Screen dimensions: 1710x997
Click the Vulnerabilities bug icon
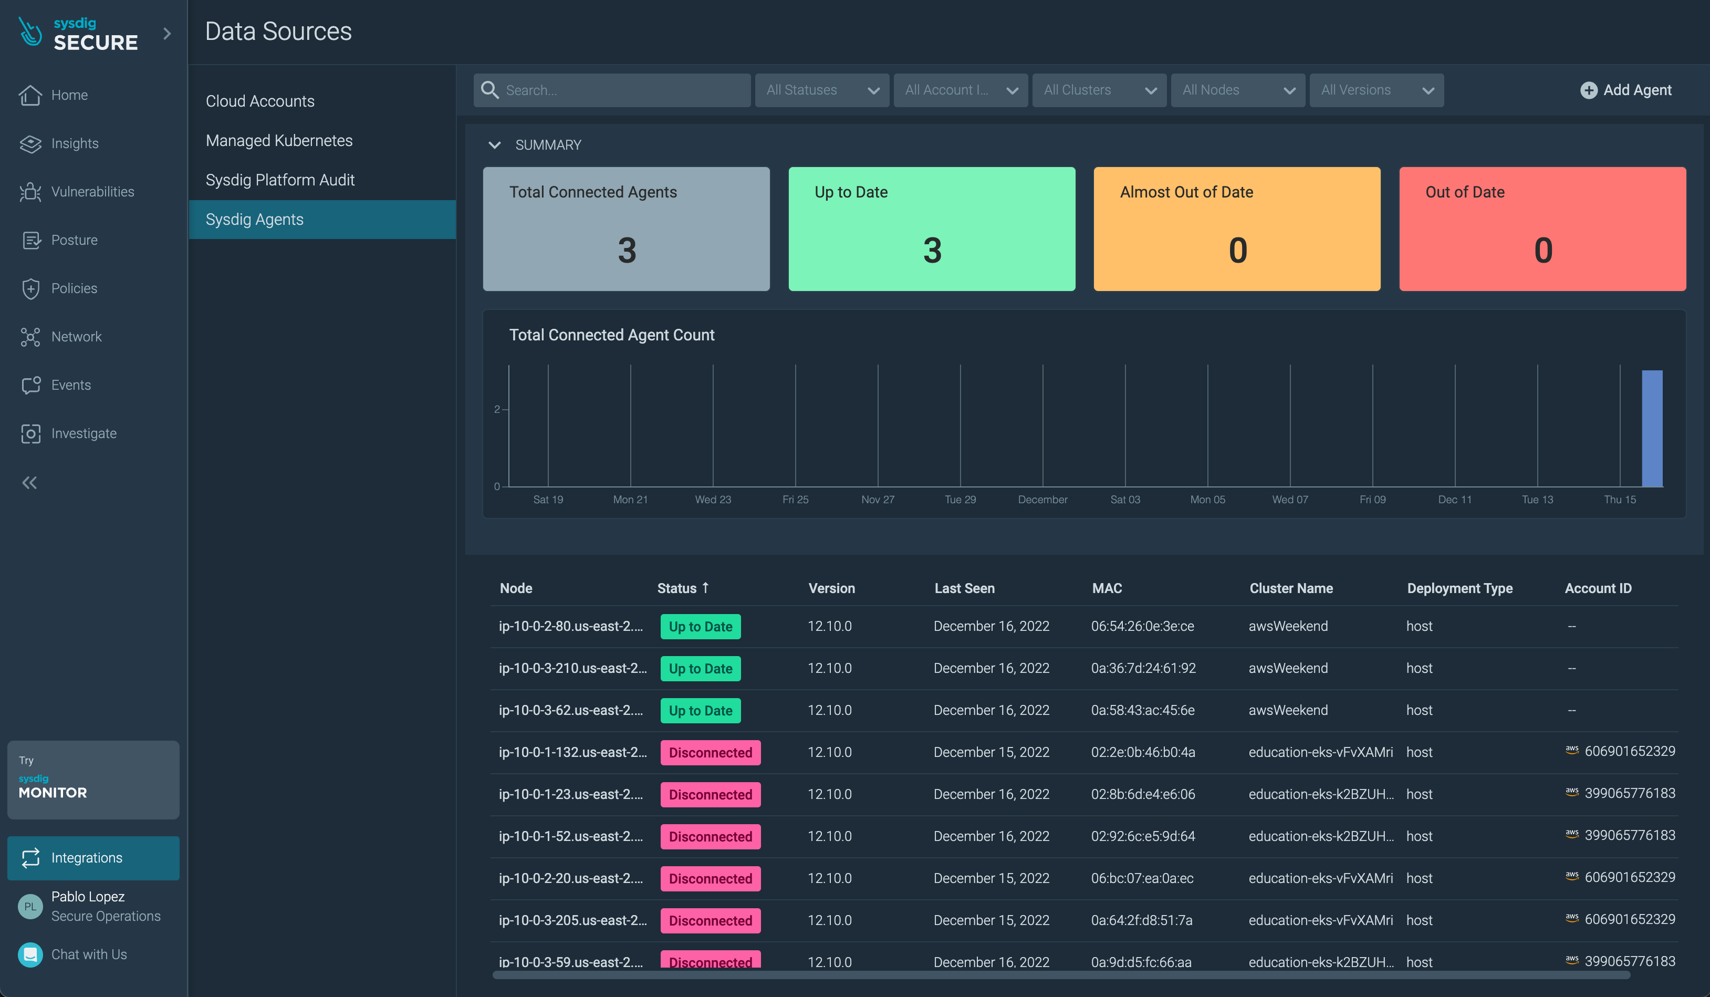coord(30,192)
